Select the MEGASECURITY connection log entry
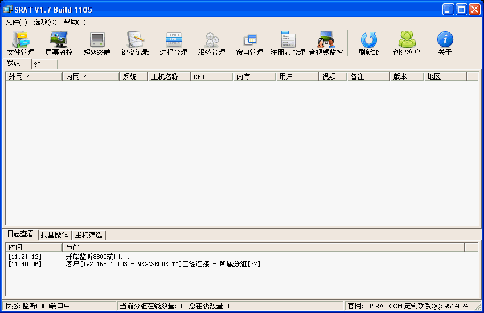The width and height of the screenshot is (484, 313). pyautogui.click(x=163, y=264)
